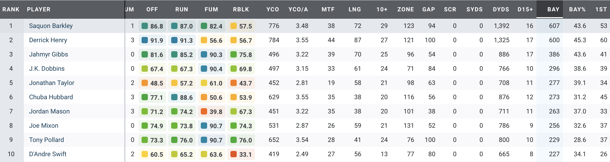Click Saquon Barkley's teal 86.8 OFF swatch
Screen dimensions: 610x162
pyautogui.click(x=145, y=26)
